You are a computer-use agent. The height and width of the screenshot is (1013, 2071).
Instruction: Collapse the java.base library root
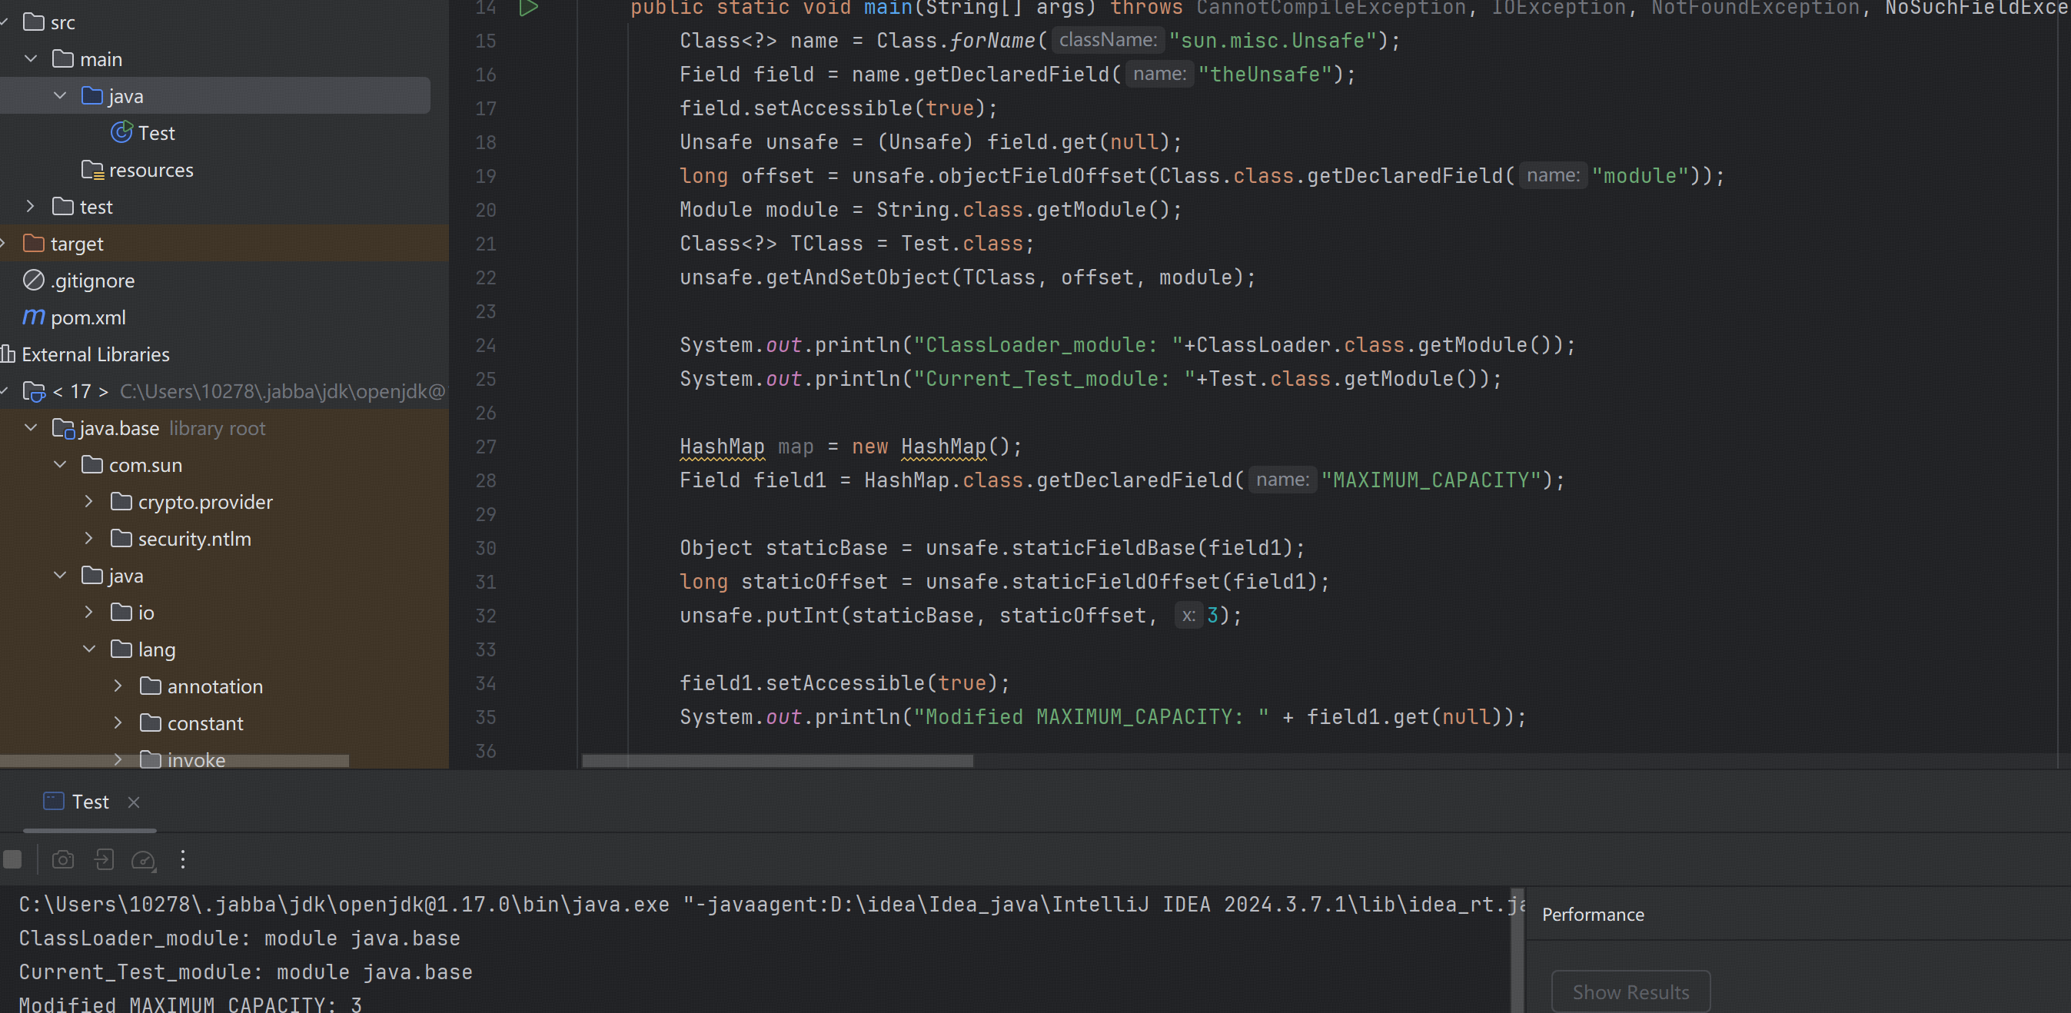(x=31, y=427)
